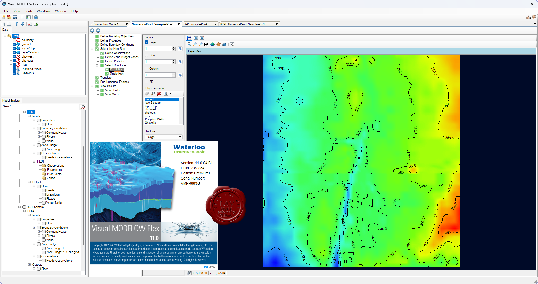Click the Layer number input field

coord(158,49)
